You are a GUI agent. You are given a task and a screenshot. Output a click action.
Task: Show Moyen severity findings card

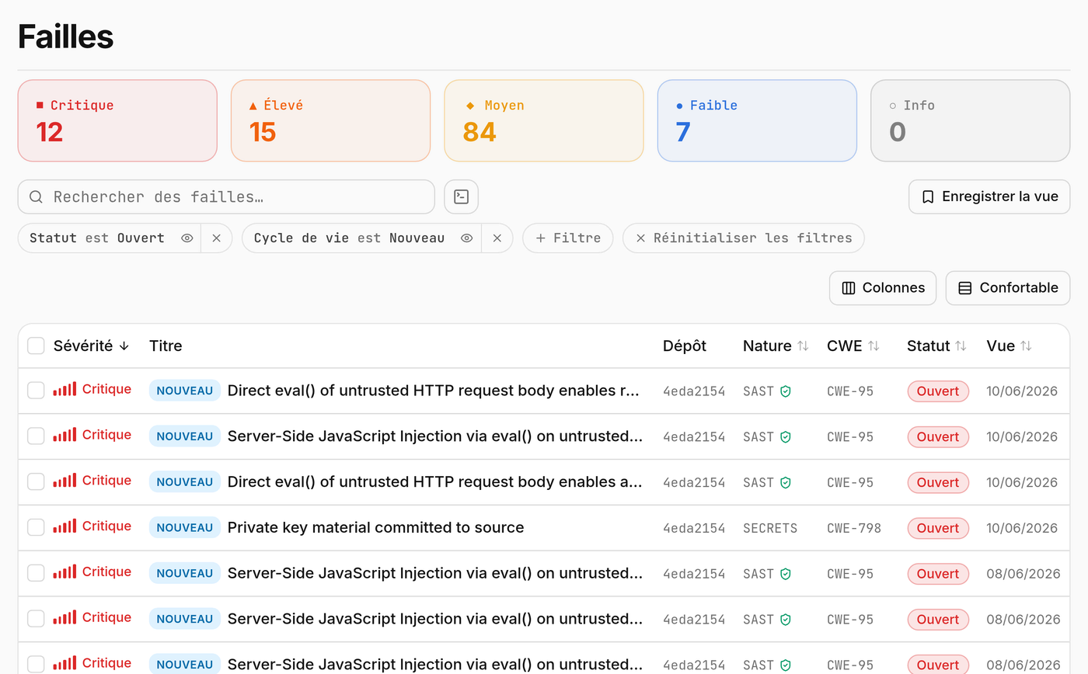[544, 120]
